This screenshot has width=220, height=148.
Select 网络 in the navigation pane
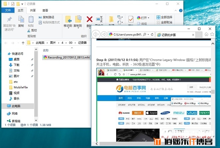tap(13, 113)
